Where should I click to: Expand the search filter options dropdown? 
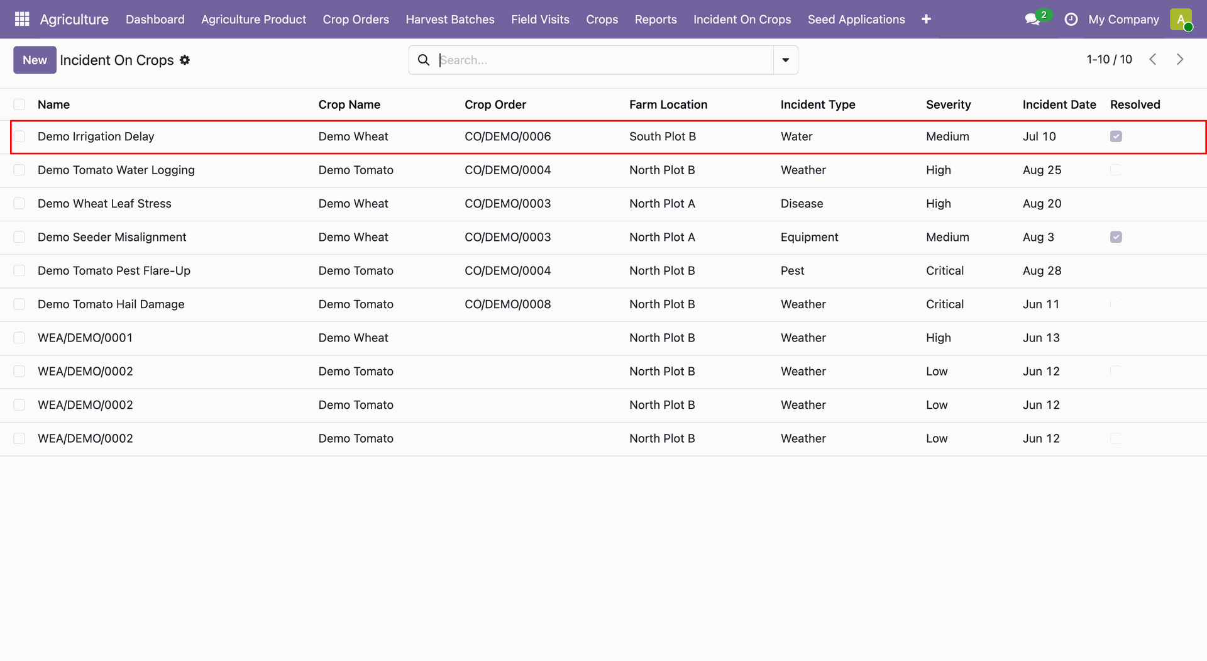coord(786,60)
